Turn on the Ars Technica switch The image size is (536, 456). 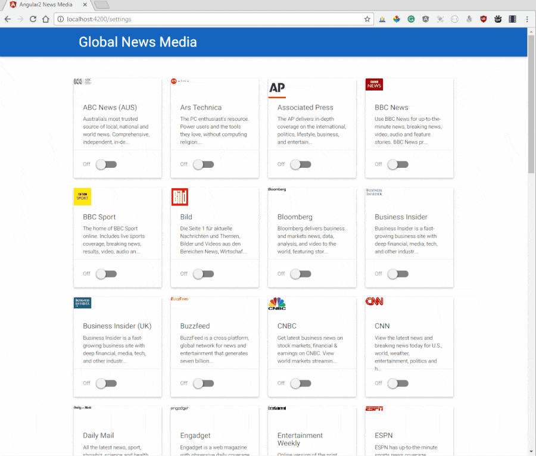tap(204, 165)
